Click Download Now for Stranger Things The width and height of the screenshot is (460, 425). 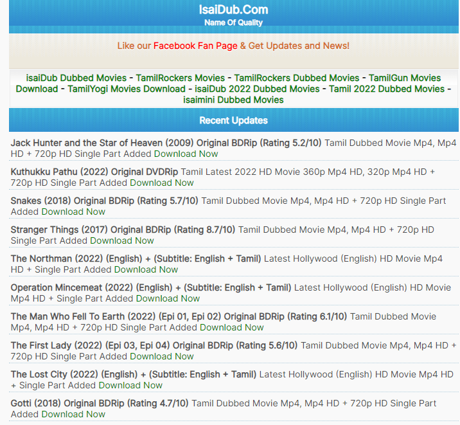[122, 240]
